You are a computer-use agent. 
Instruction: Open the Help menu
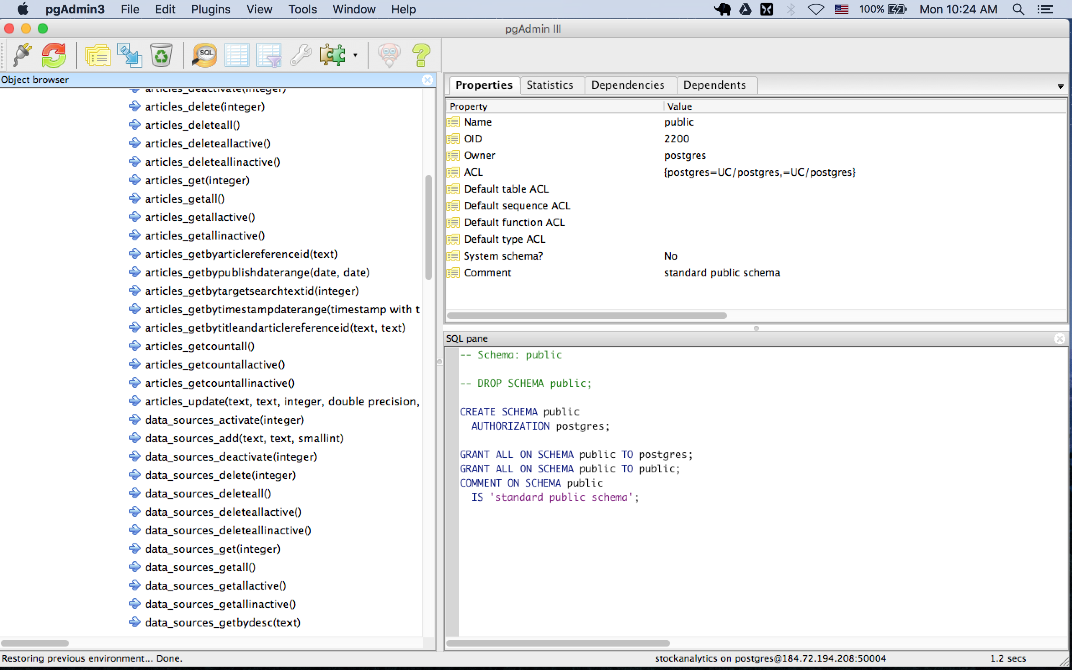[x=403, y=9]
